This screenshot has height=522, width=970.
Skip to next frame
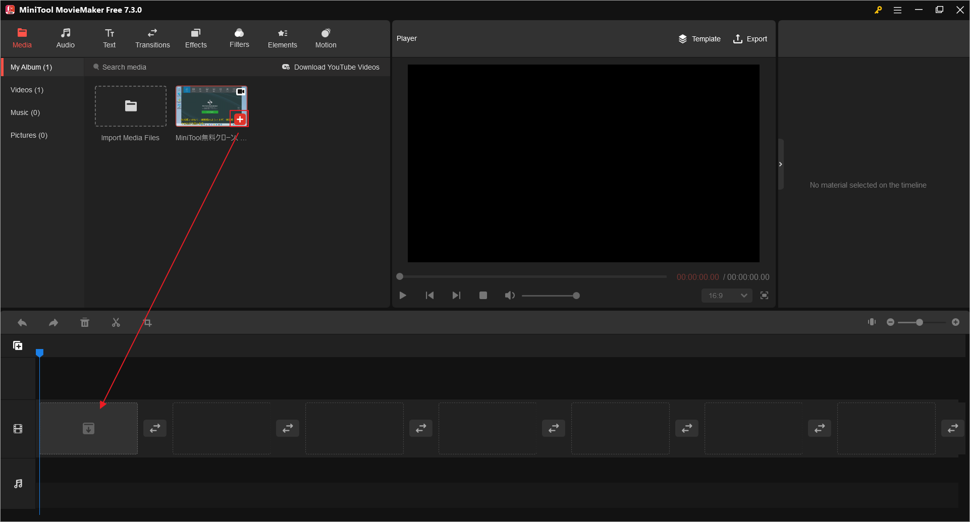tap(456, 296)
